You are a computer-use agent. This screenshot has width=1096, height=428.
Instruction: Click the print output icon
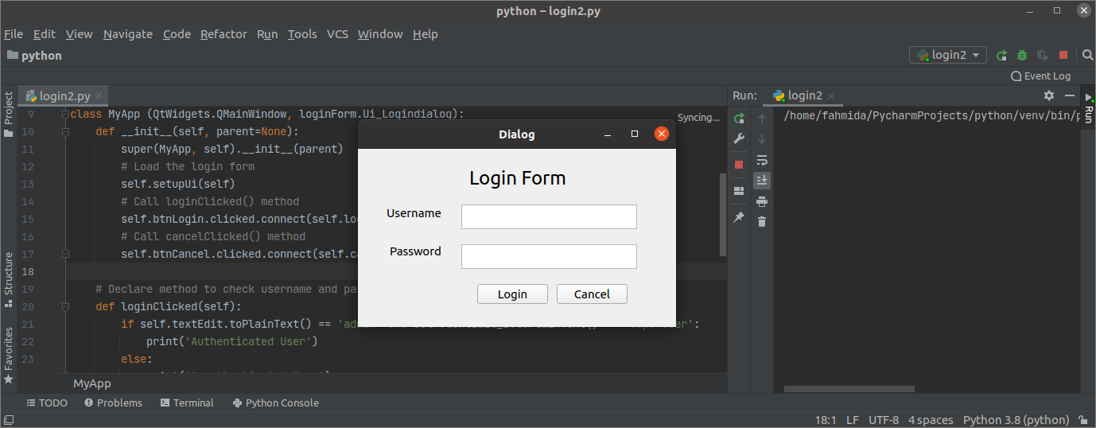point(762,201)
